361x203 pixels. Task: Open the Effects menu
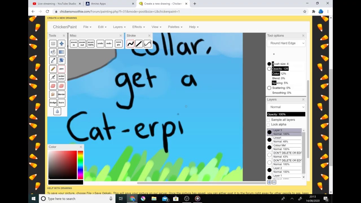[x=138, y=27]
